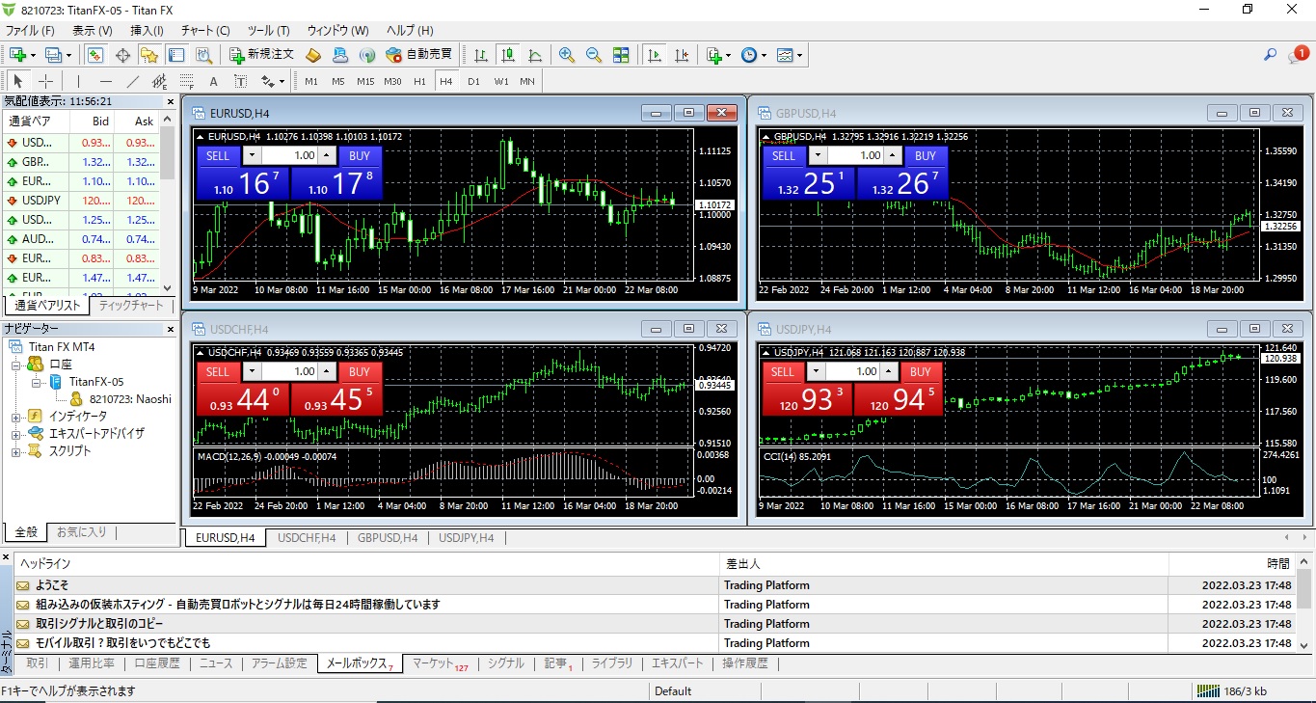Select the crosshair tool
This screenshot has width=1316, height=703.
coord(45,81)
